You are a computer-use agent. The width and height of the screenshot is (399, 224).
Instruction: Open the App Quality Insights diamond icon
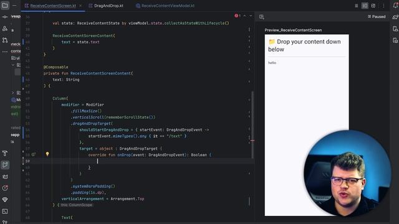pos(5,200)
